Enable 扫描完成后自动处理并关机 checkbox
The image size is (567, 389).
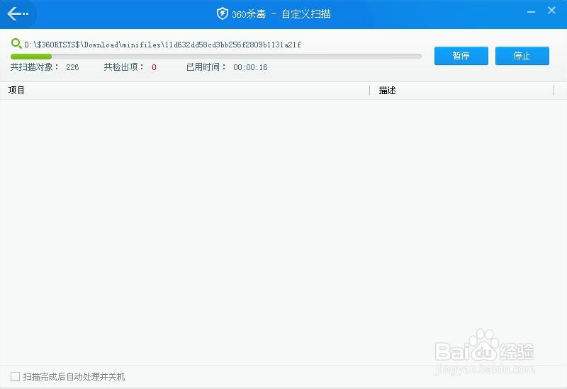click(15, 376)
